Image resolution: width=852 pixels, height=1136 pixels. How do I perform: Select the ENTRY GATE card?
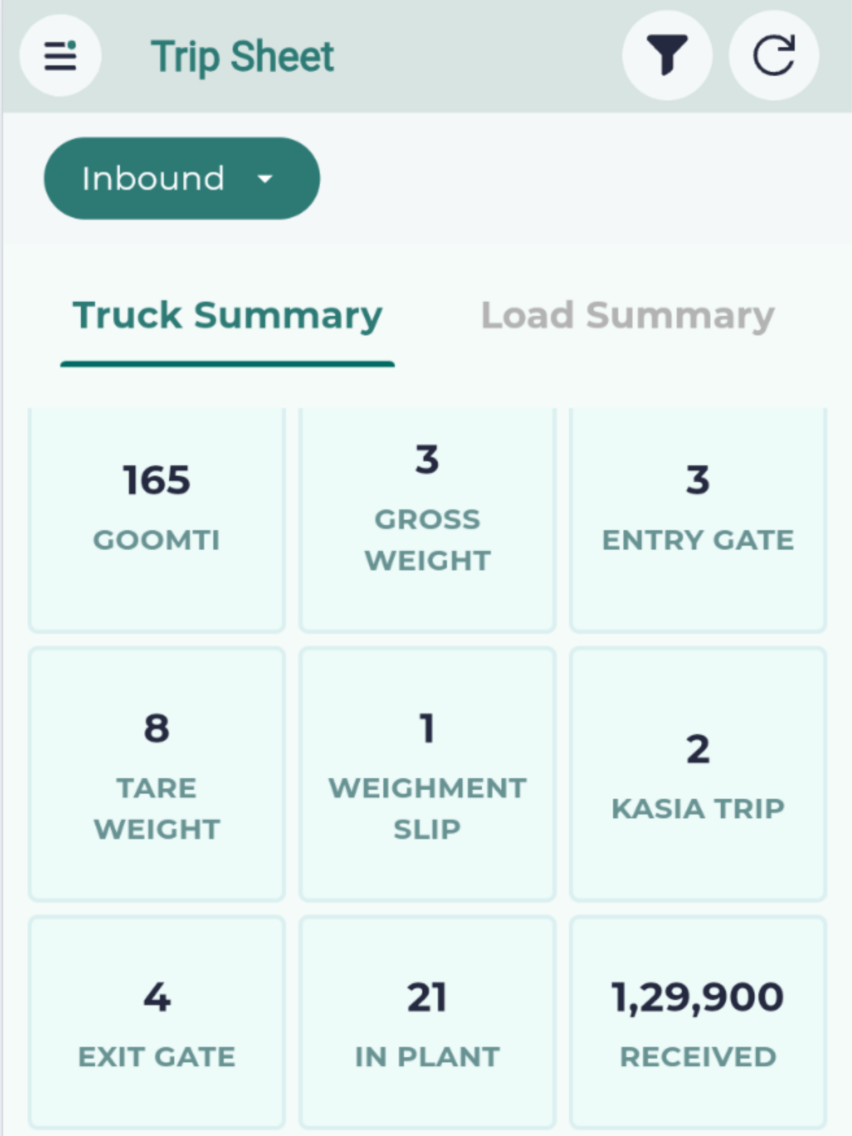(698, 520)
